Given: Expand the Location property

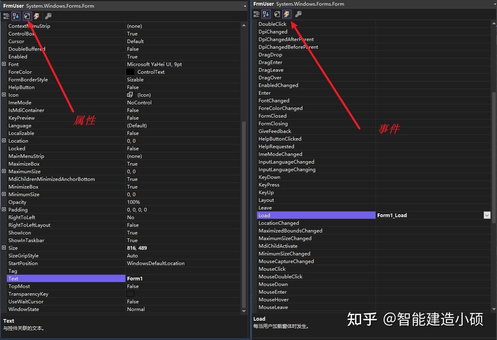Looking at the screenshot, I should 3,141.
